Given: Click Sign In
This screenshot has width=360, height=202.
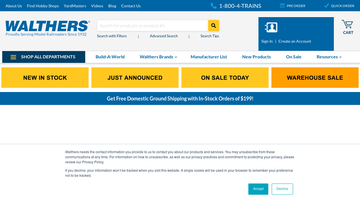Looking at the screenshot, I should [267, 41].
